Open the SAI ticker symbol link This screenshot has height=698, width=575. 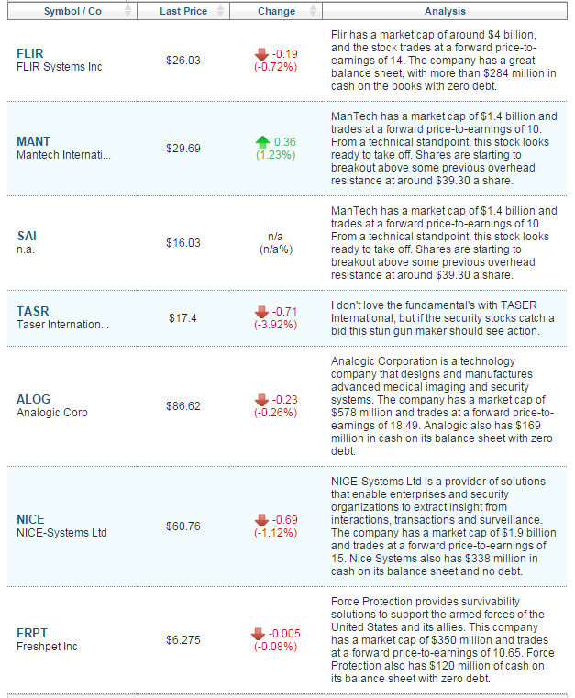27,237
